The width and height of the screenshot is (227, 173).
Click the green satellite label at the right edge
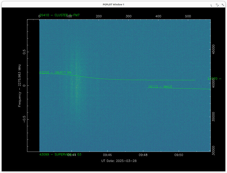click(x=215, y=79)
